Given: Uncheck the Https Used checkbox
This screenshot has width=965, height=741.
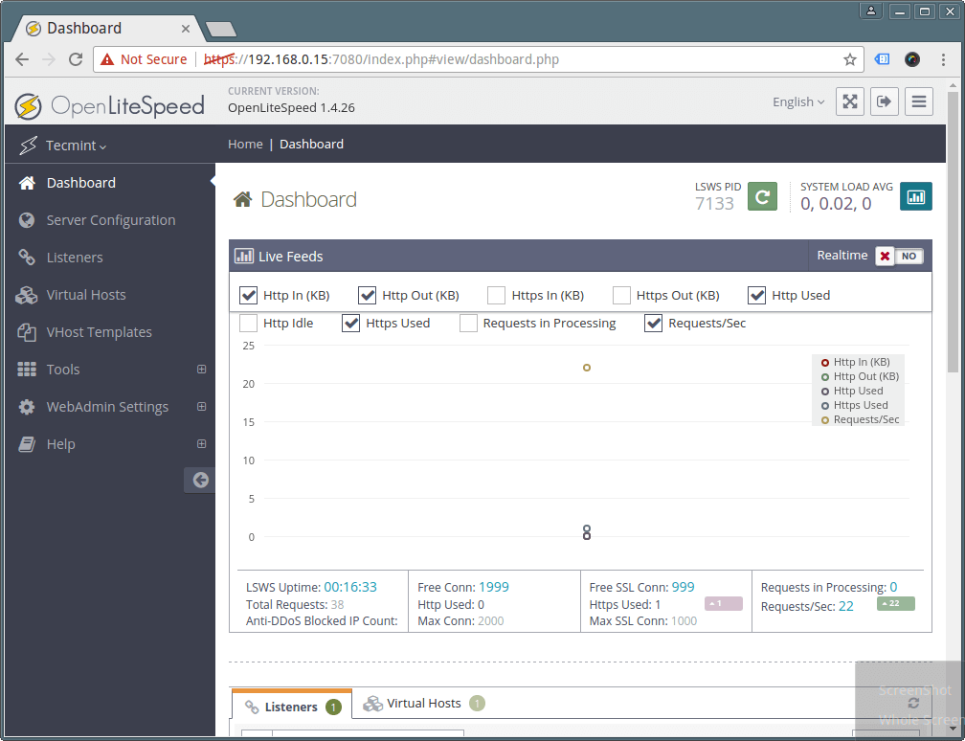Looking at the screenshot, I should click(350, 324).
